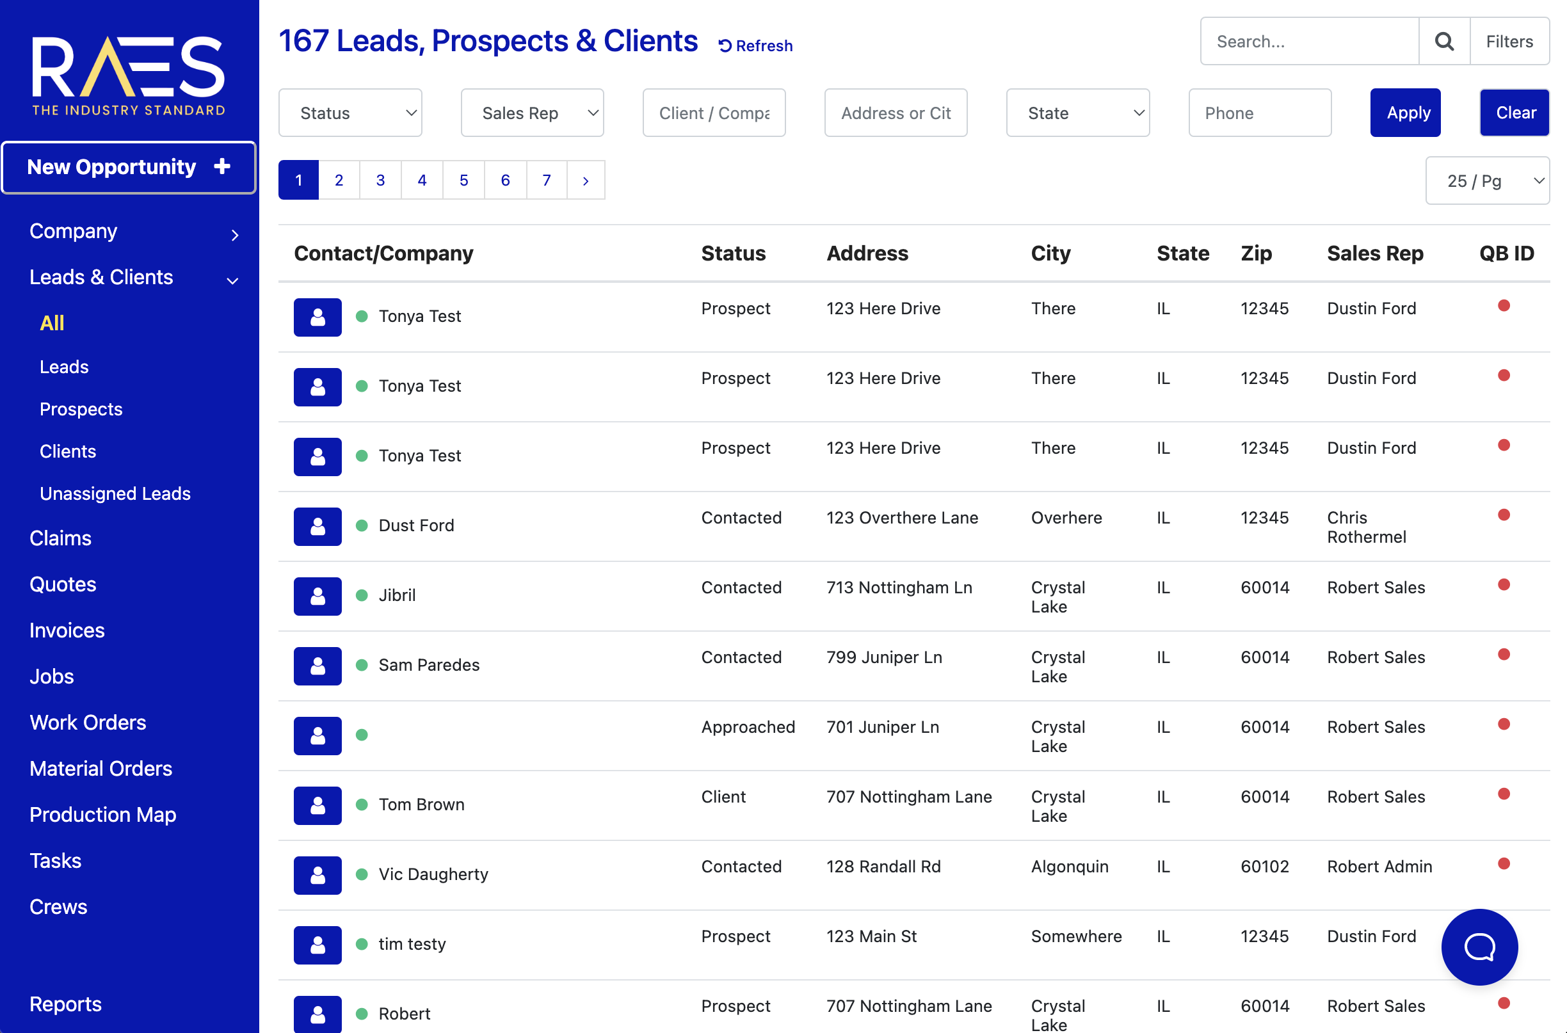Open Production Map section

click(x=103, y=814)
